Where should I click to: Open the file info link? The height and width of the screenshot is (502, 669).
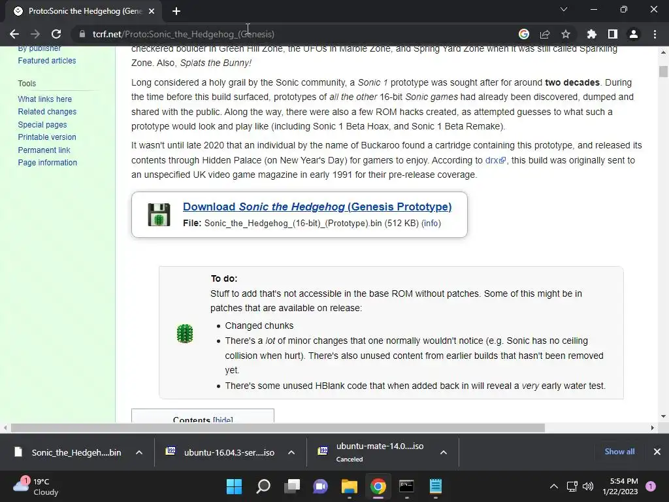(x=431, y=224)
